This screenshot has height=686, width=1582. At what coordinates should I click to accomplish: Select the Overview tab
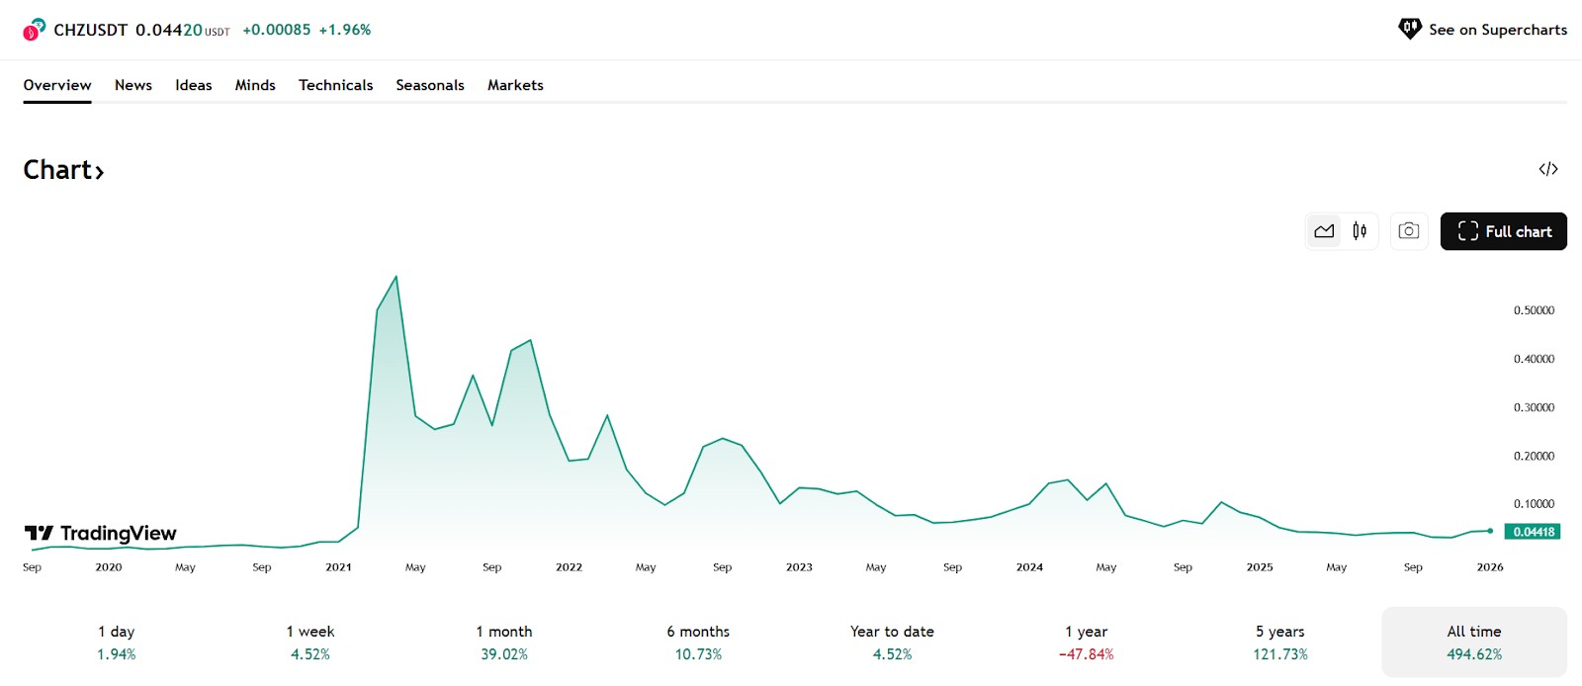[57, 85]
